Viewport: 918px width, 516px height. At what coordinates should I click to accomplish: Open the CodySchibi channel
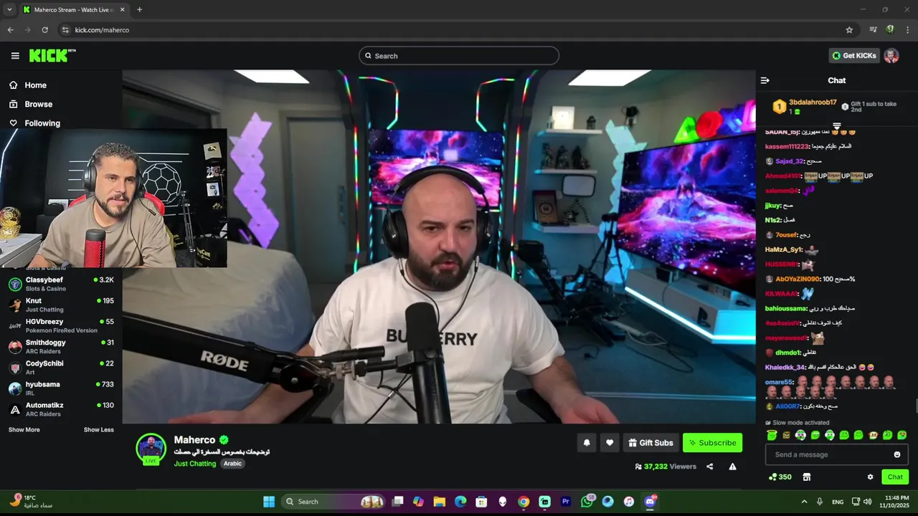pyautogui.click(x=61, y=367)
